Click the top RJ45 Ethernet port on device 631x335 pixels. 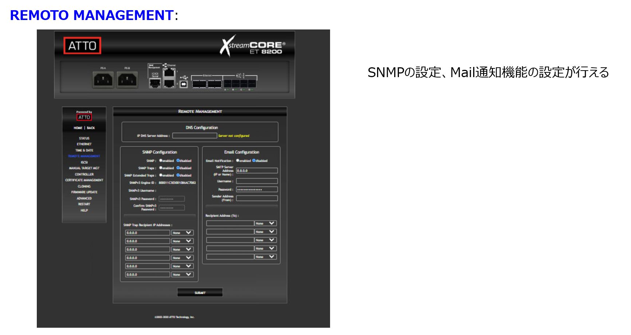(x=169, y=72)
